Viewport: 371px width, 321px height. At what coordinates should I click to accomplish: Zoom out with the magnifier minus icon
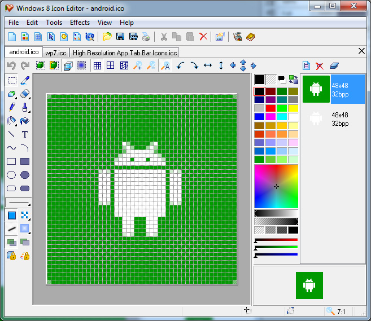(x=151, y=65)
